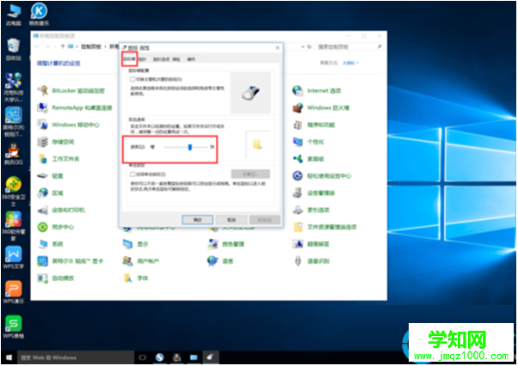Click the Control Panel (控制面板) breadcrumb link
Image resolution: width=518 pixels, height=366 pixels.
[x=91, y=46]
